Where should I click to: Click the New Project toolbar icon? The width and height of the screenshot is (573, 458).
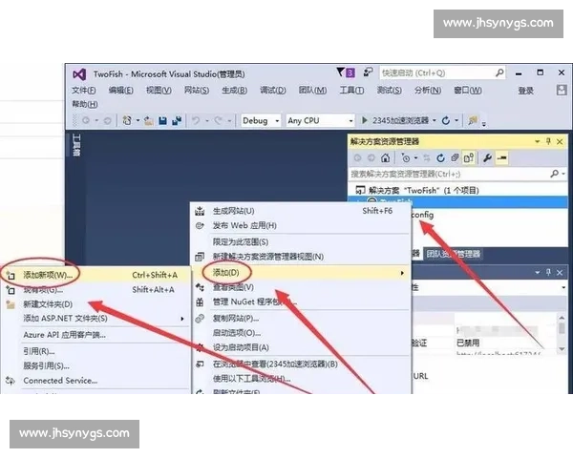coord(127,120)
